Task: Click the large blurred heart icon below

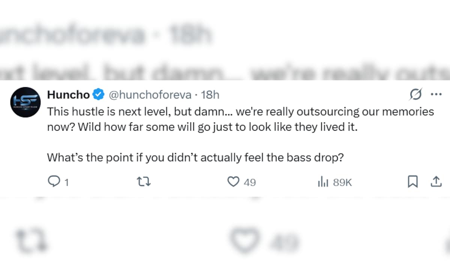Action: [x=245, y=240]
